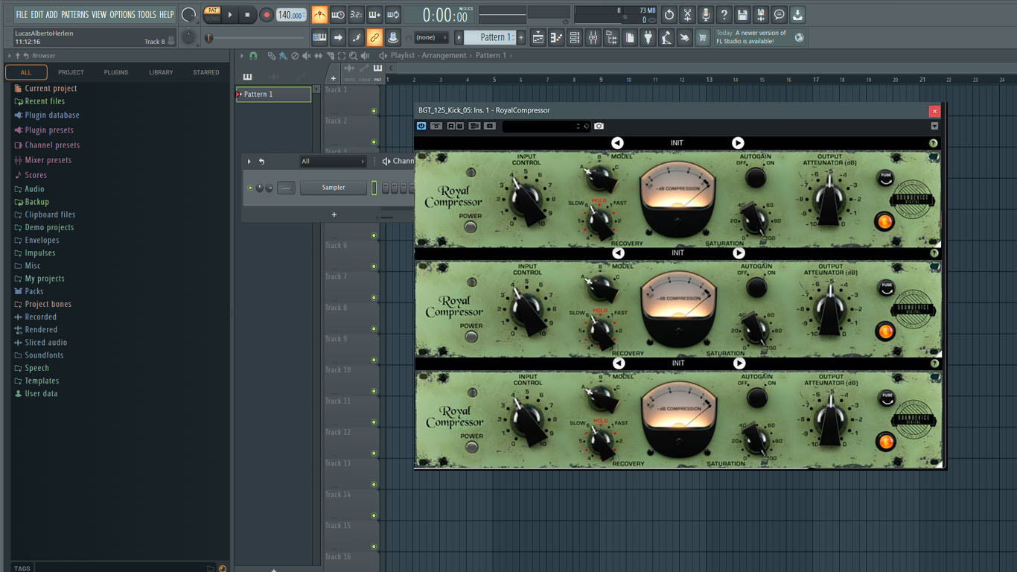
Task: Click the main pitch slider in the toolbar
Action: click(x=255, y=38)
